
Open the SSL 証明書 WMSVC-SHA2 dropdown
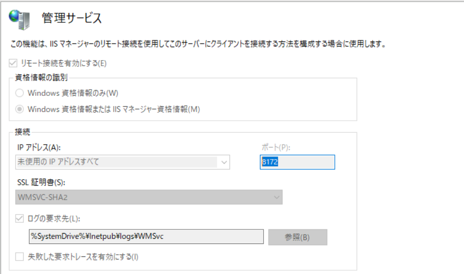click(149, 197)
